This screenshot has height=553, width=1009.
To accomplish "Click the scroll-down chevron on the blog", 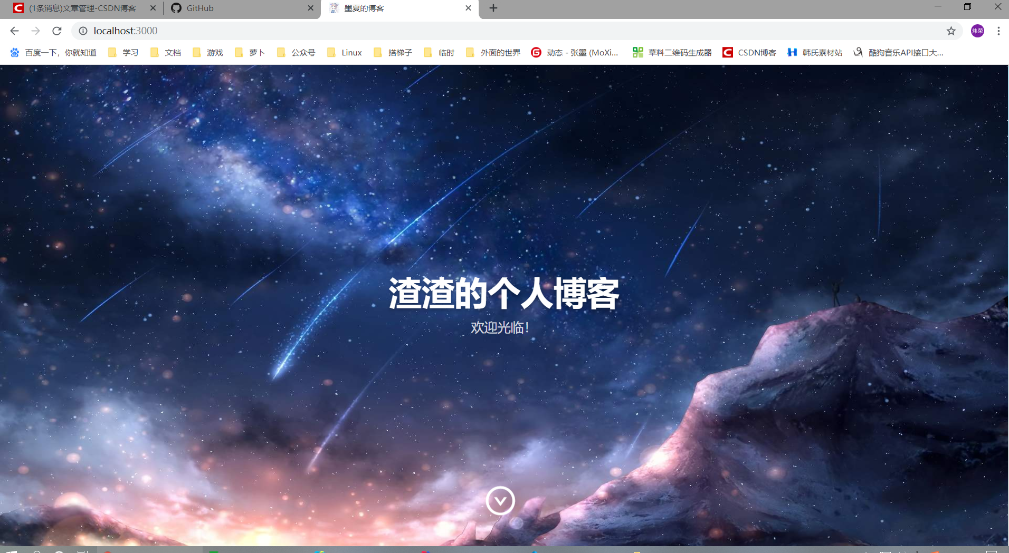I will coord(500,500).
